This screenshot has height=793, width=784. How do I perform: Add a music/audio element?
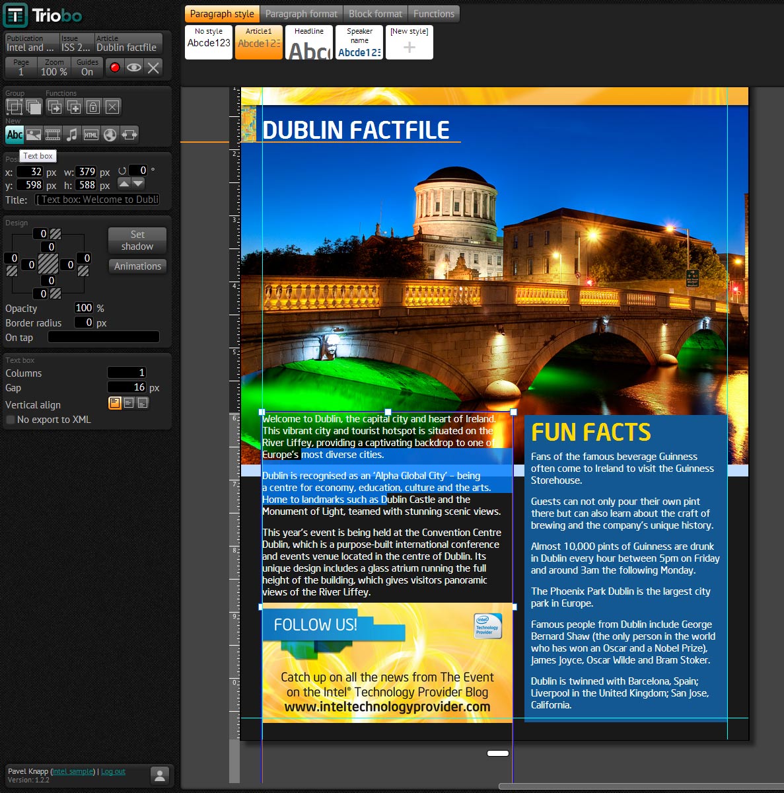[x=72, y=134]
